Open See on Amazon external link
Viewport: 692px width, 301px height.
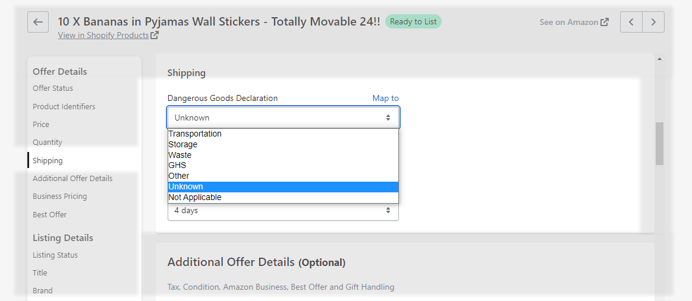tap(574, 22)
